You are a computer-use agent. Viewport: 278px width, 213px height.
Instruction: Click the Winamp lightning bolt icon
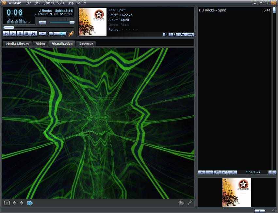coord(71,33)
